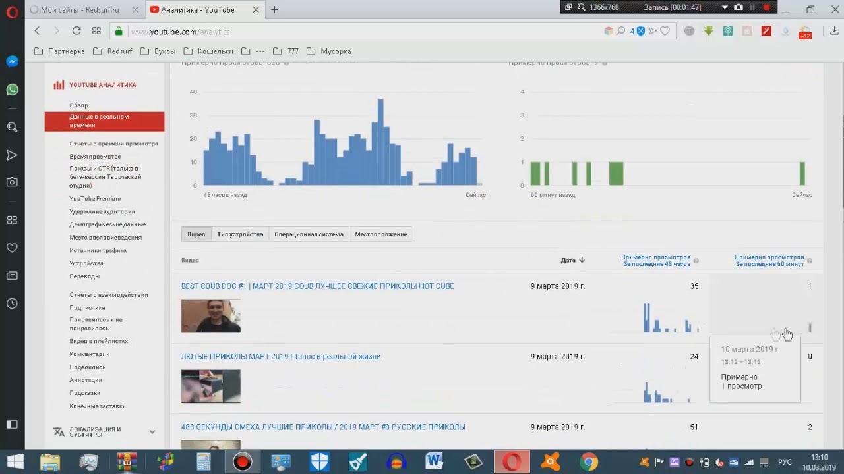
Task: Expand the Локализация и субтитры section
Action: tap(104, 432)
